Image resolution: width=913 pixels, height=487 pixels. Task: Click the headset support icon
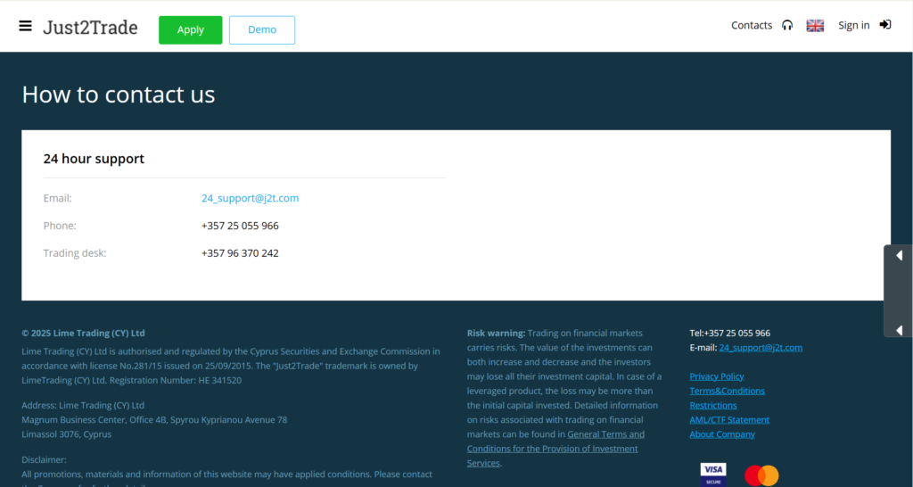click(x=787, y=25)
